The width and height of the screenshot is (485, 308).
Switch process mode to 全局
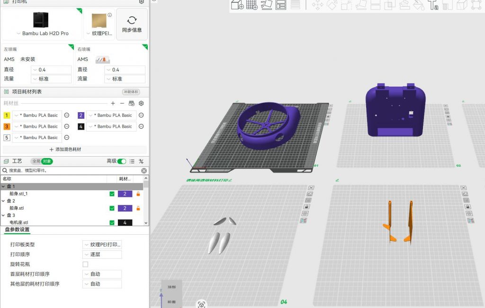pos(36,161)
